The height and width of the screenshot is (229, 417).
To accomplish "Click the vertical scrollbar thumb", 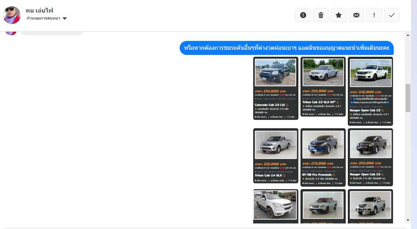I will pos(408,98).
